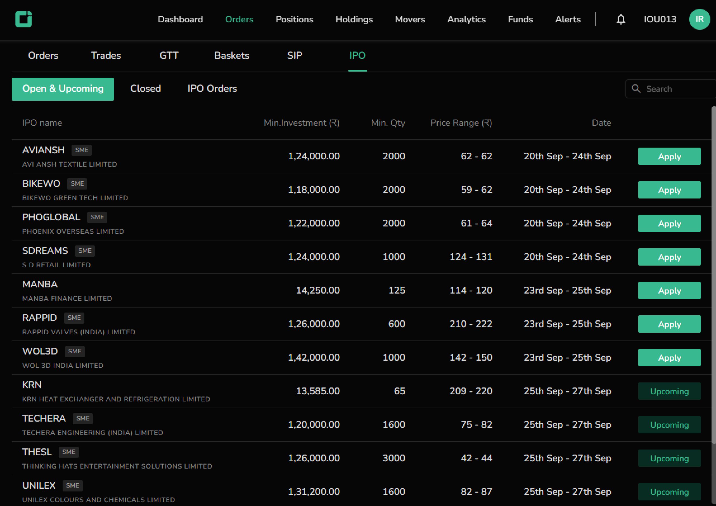Click price range 142 - 150
Image resolution: width=716 pixels, height=506 pixels.
[471, 358]
